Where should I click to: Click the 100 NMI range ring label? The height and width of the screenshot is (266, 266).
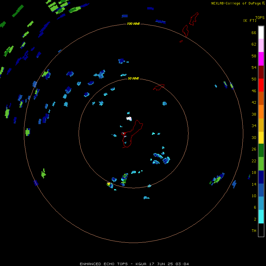click(x=133, y=24)
